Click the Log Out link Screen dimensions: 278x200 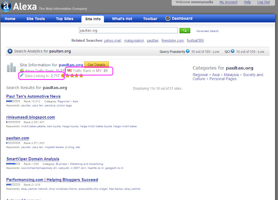coord(264,2)
